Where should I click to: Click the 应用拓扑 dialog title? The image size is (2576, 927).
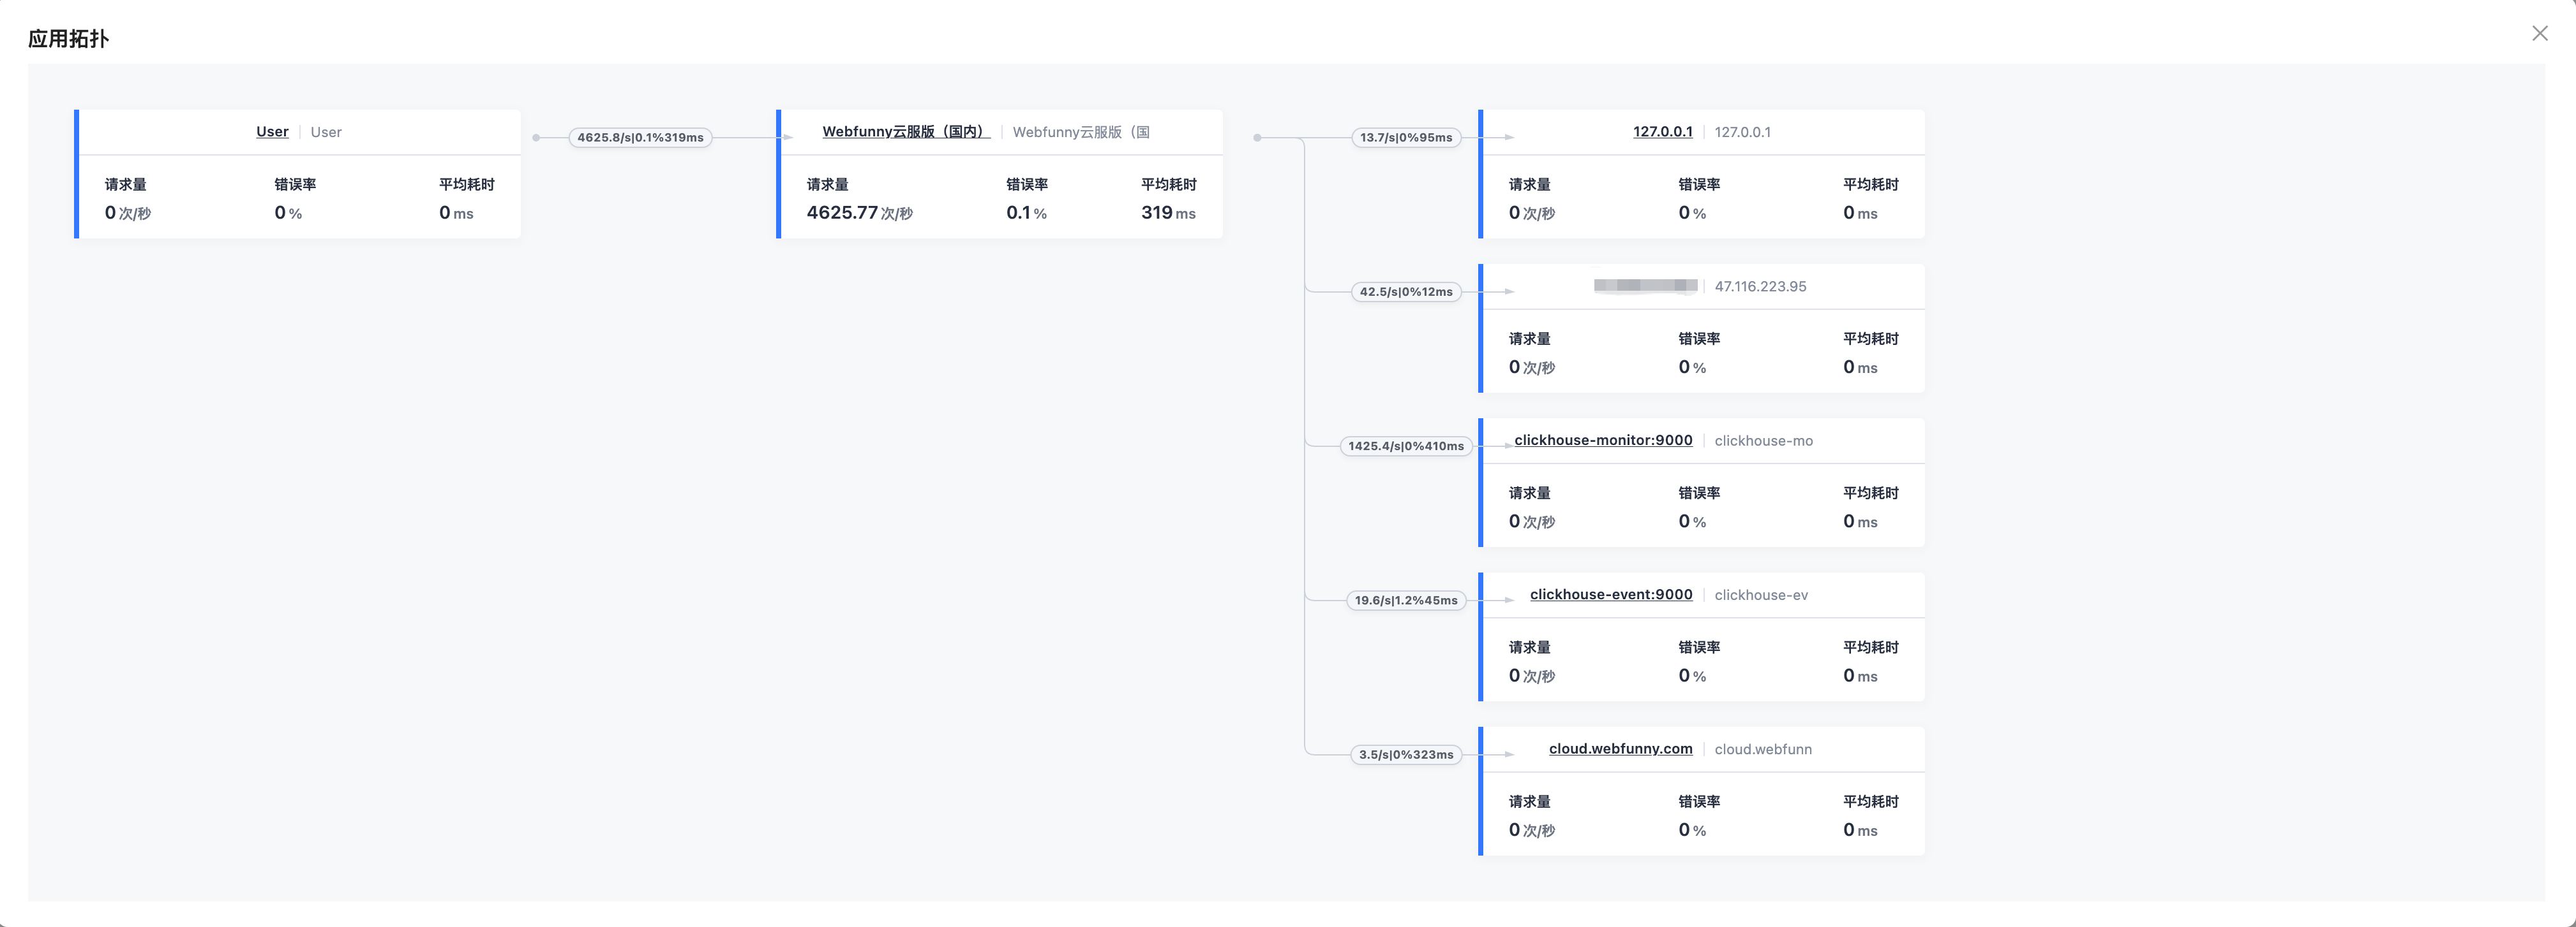click(x=68, y=39)
